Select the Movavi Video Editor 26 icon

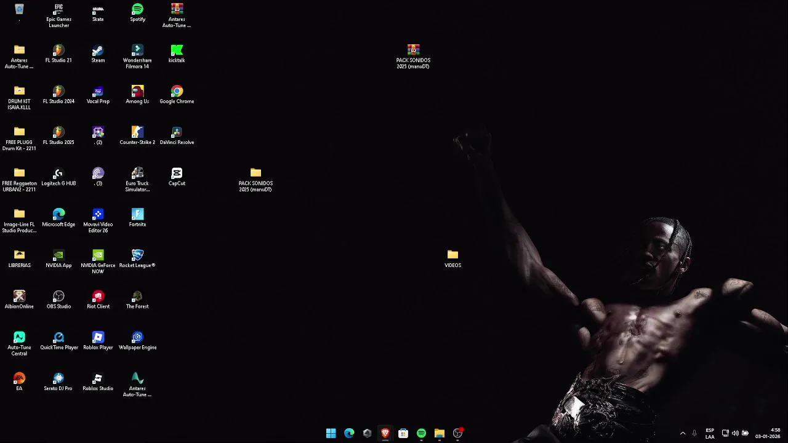coord(98,221)
